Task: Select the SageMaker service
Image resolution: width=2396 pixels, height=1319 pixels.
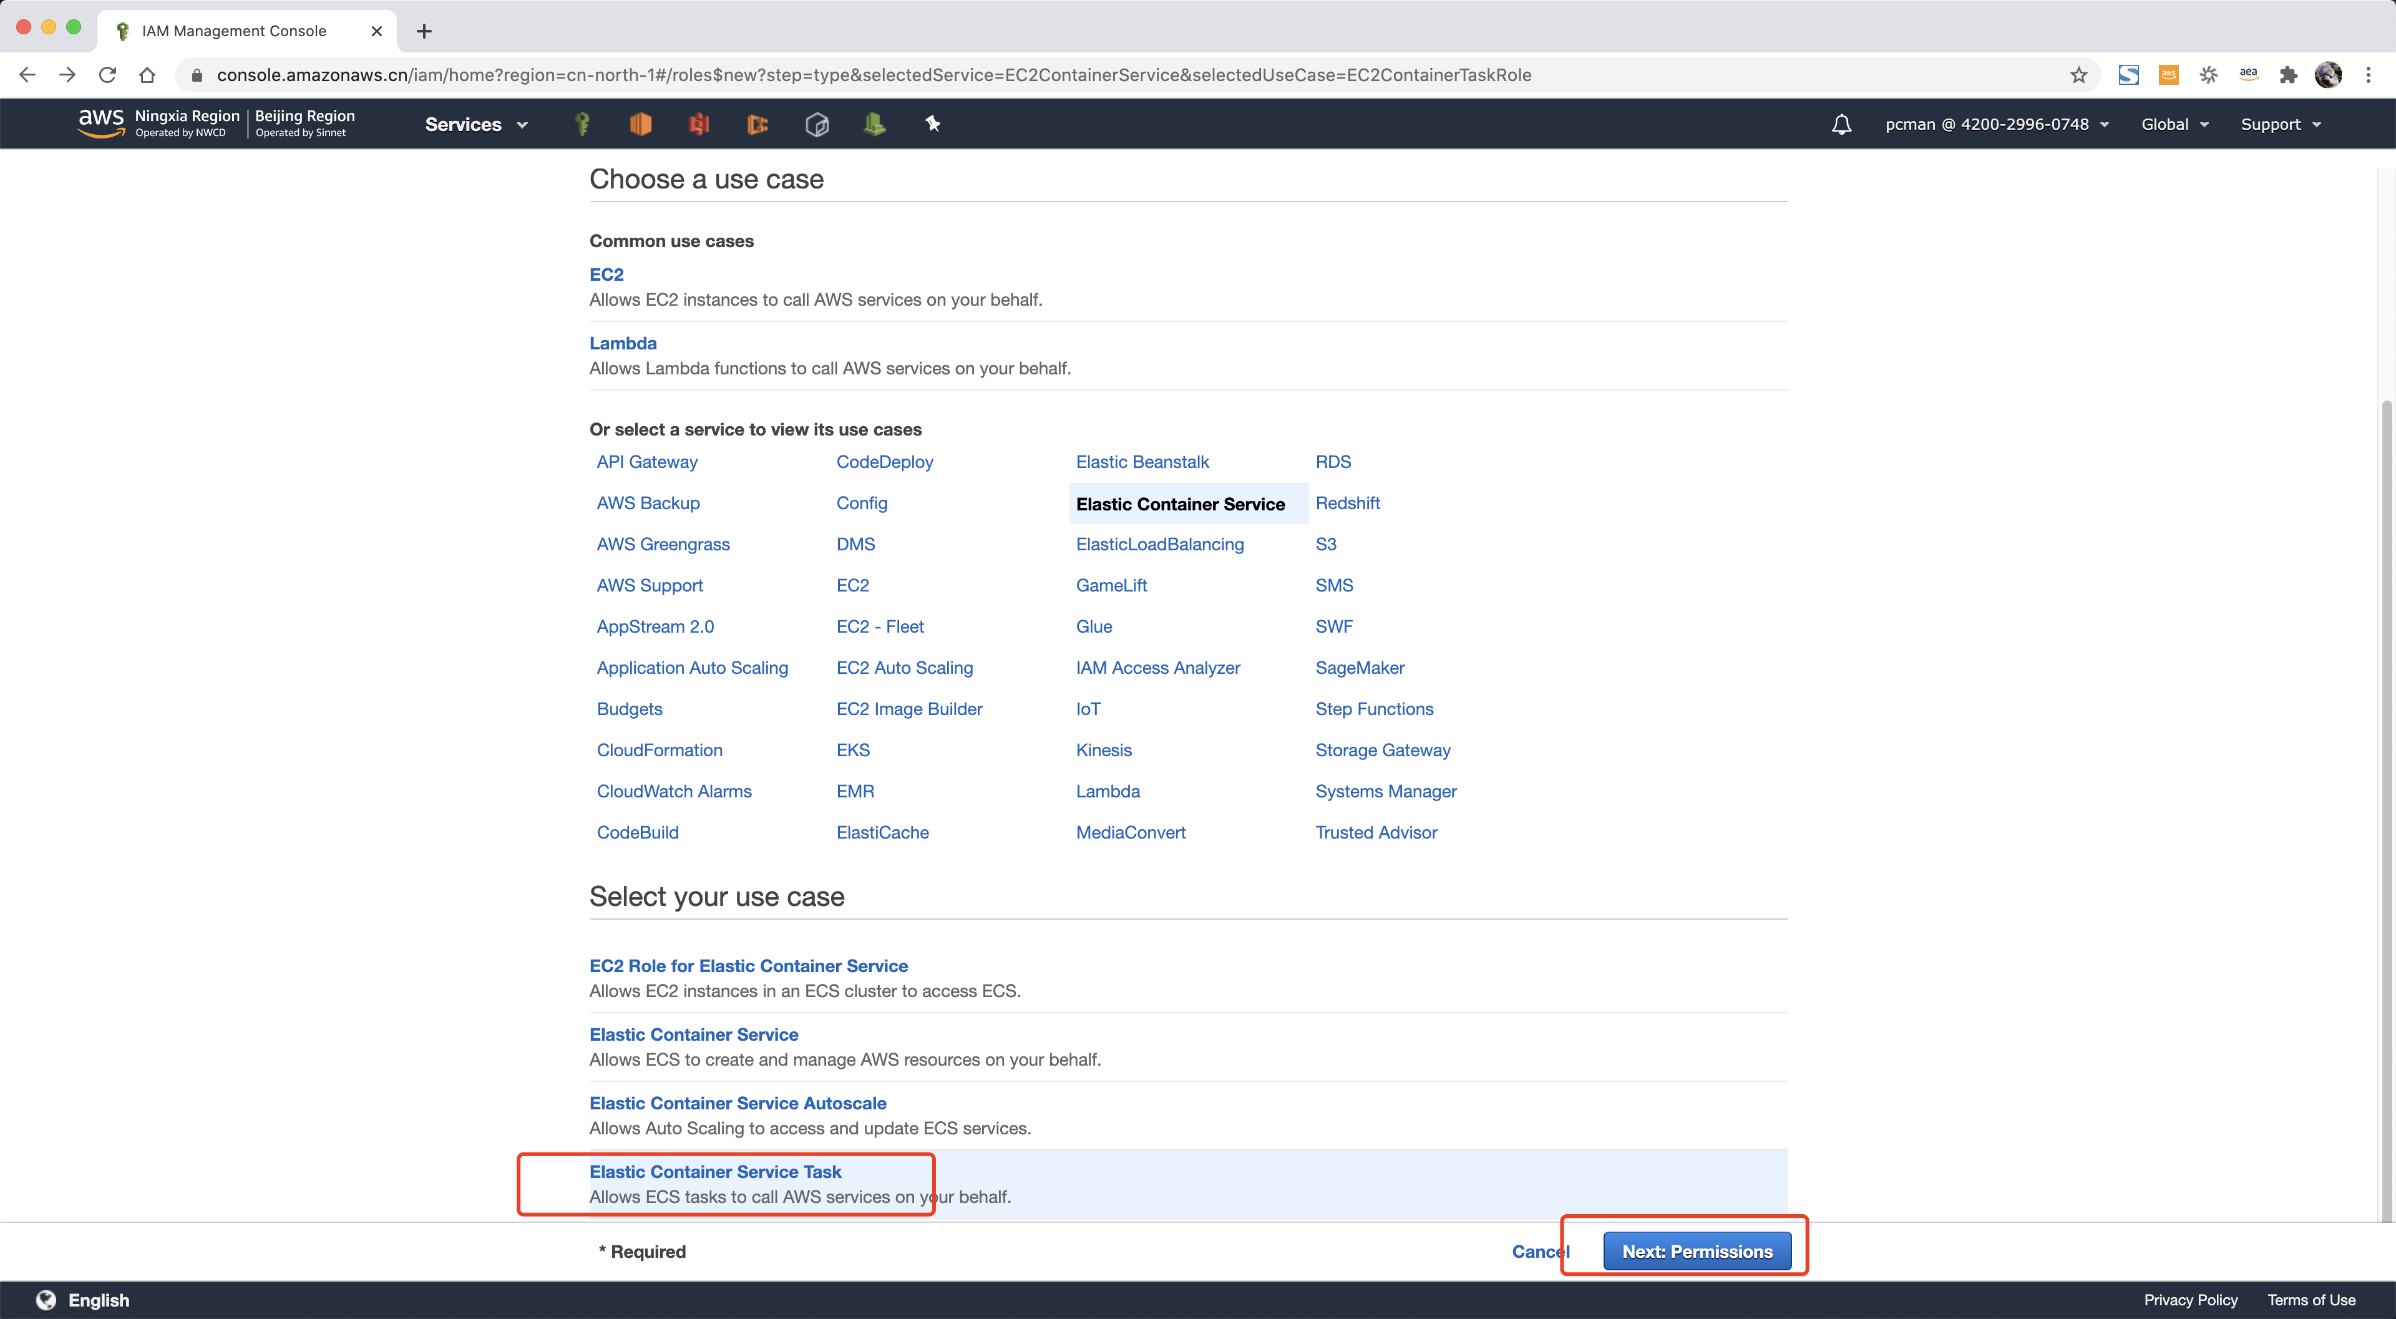Action: [1360, 668]
